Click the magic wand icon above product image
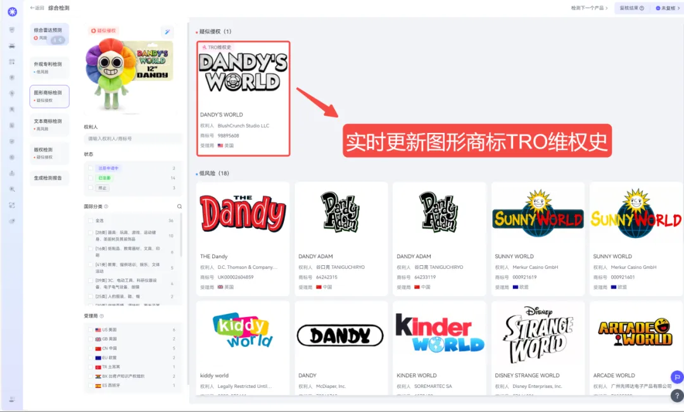This screenshot has height=412, width=684. [167, 32]
